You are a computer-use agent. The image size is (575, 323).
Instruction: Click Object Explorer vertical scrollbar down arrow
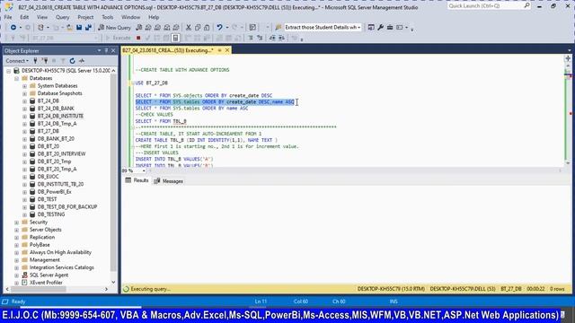click(113, 282)
